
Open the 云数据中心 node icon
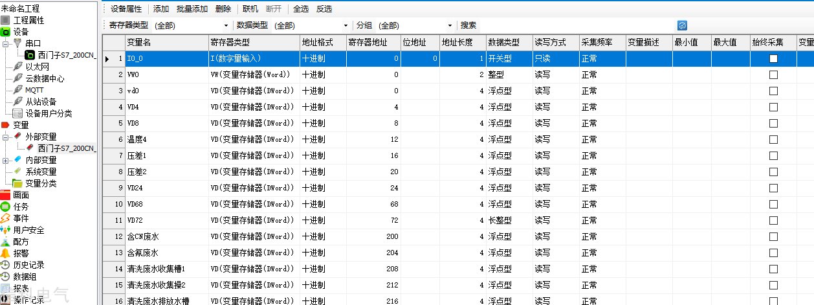pyautogui.click(x=18, y=78)
